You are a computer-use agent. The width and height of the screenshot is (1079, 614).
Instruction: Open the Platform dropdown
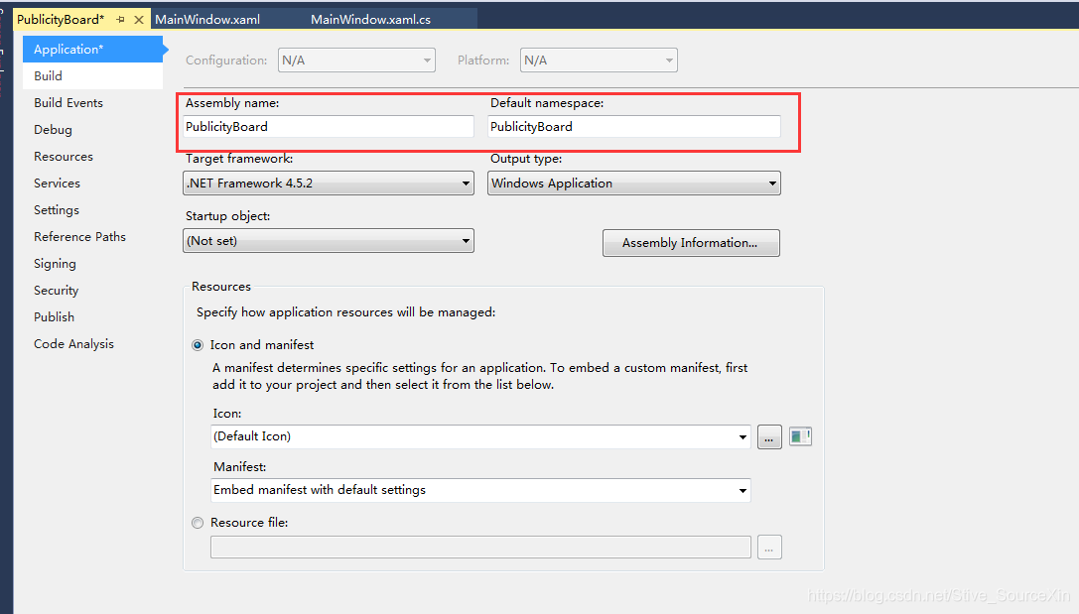[x=599, y=61]
